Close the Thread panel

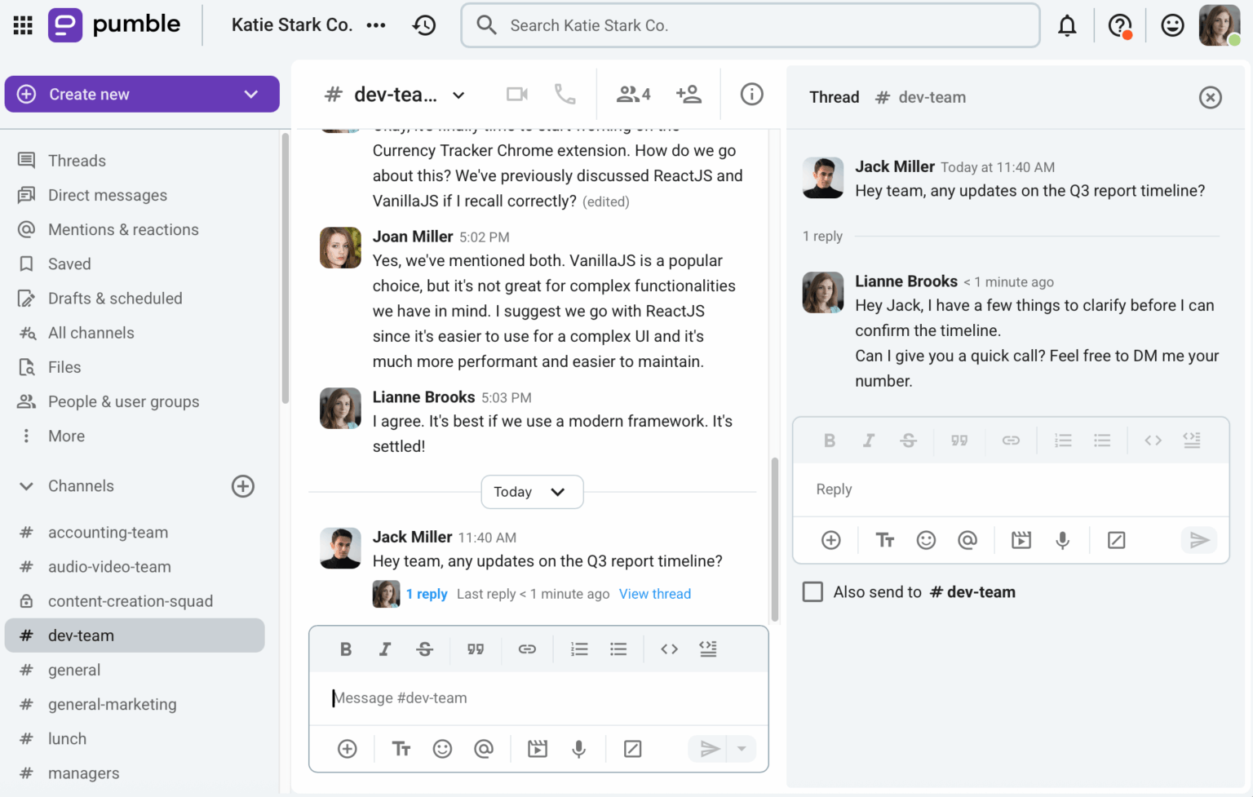[1210, 98]
